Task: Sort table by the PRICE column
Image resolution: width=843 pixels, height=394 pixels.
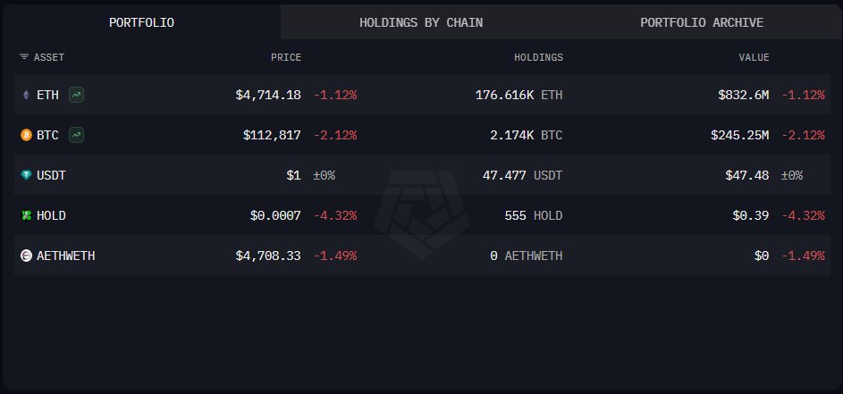Action: tap(286, 57)
